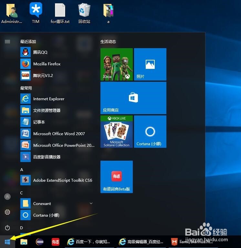Open Settings gear in Start sidebar
Screen dimensions: 241x248
pos(7,212)
